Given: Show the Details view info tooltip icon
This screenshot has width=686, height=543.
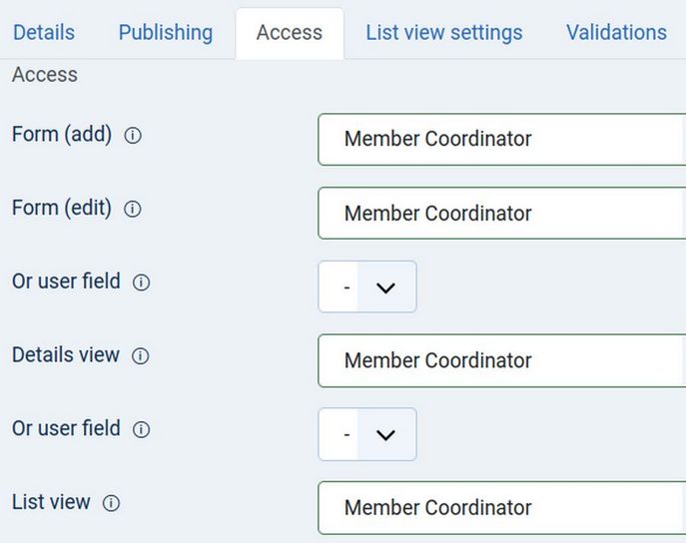Looking at the screenshot, I should 140,356.
